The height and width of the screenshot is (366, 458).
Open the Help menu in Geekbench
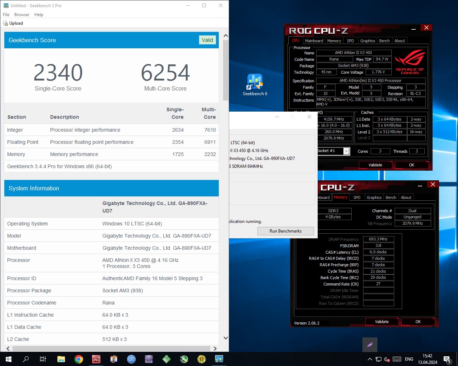[39, 15]
